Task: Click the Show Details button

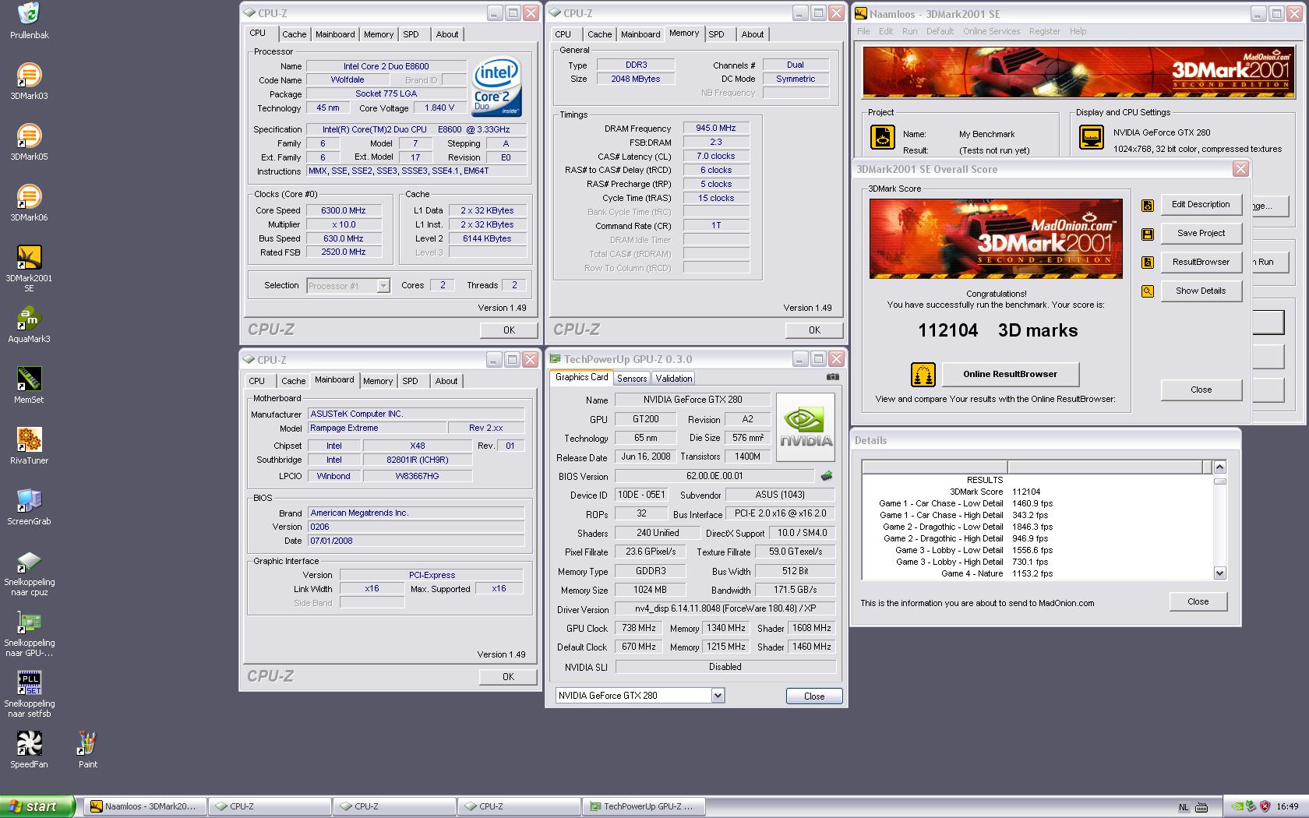Action: (1201, 291)
